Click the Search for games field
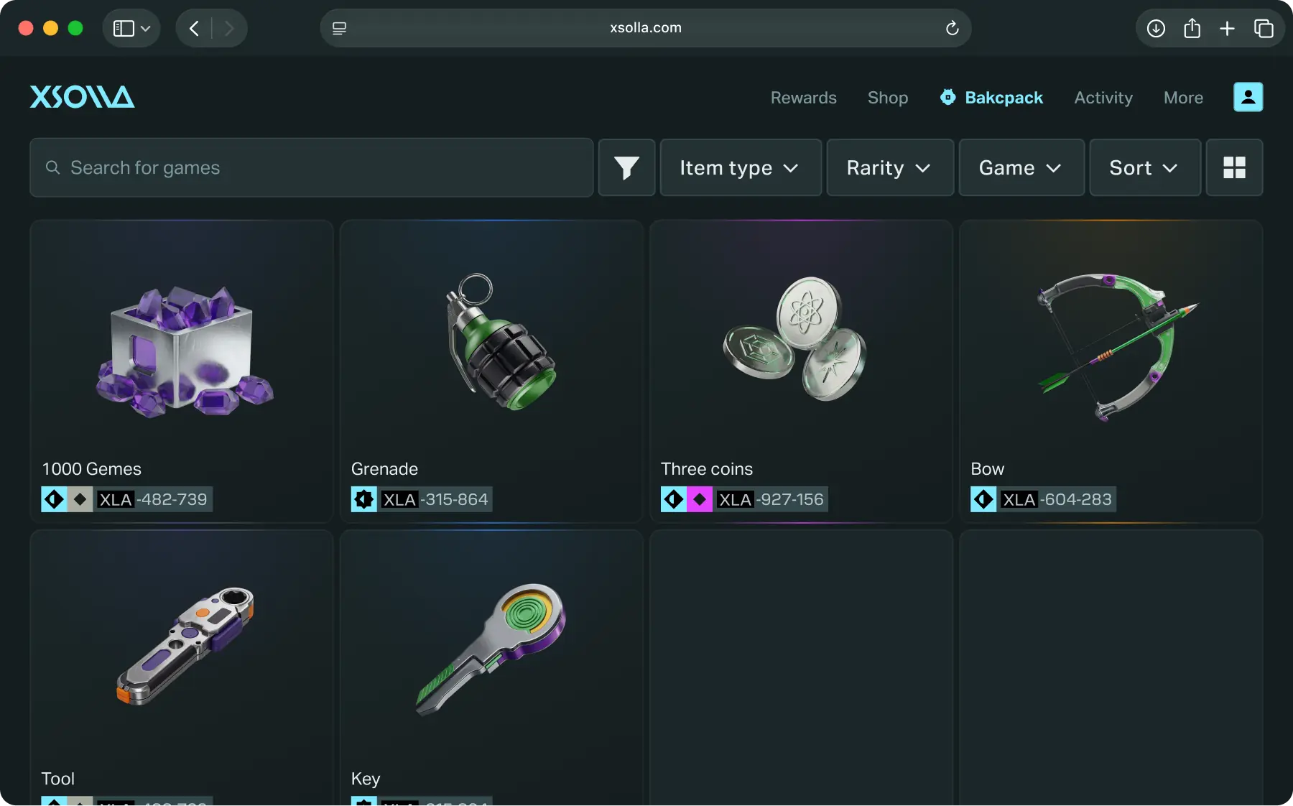The width and height of the screenshot is (1293, 806). tap(311, 167)
